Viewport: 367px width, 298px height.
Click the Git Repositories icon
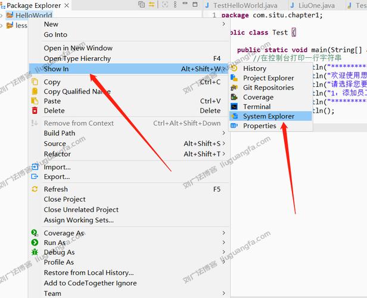[x=234, y=88]
